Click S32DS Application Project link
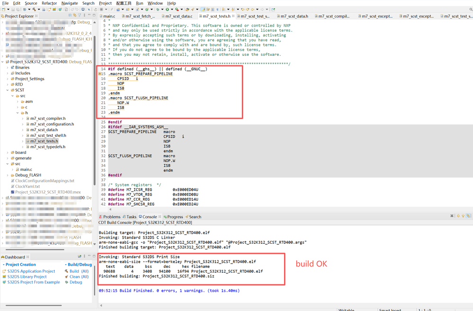Viewport: 473px width, 311px height. (x=31, y=271)
